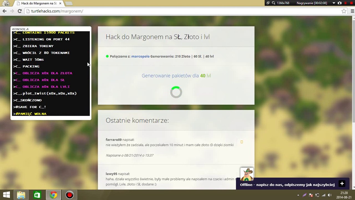Screen dimensions: 355x200
Task: Click the 'Ostatnie komentarze:' heading
Action: (x=137, y=121)
